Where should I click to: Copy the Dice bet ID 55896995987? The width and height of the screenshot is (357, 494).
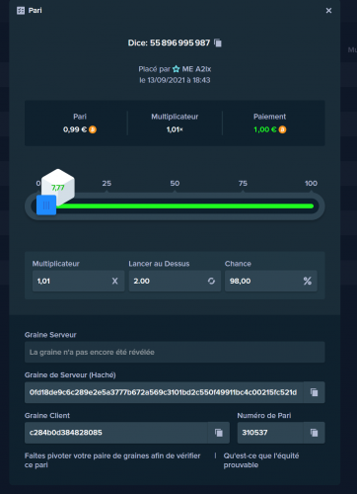pos(218,42)
